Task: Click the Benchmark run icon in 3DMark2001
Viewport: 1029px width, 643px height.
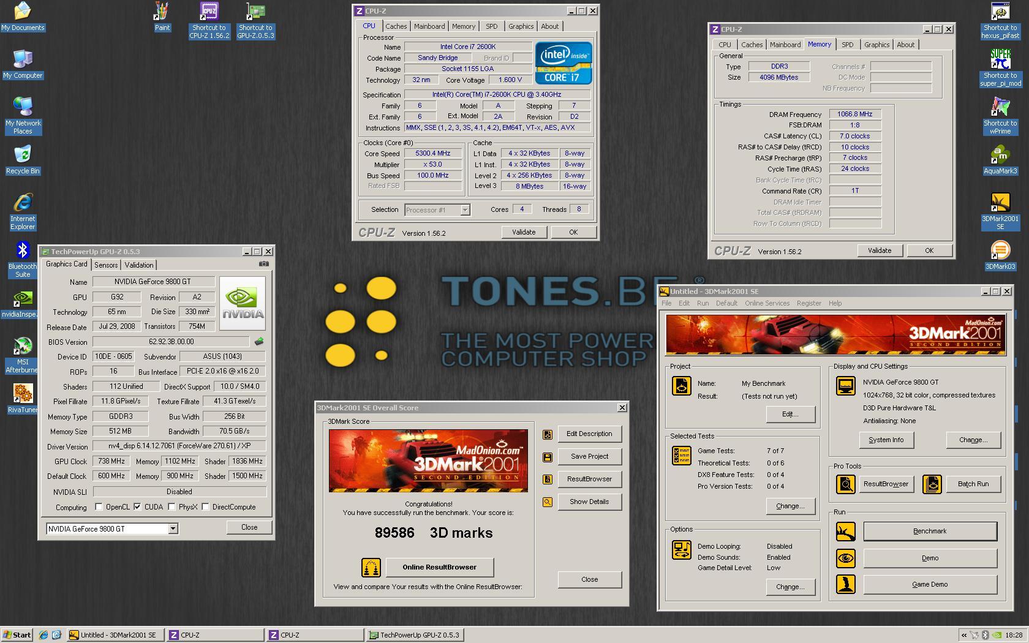Action: (846, 532)
